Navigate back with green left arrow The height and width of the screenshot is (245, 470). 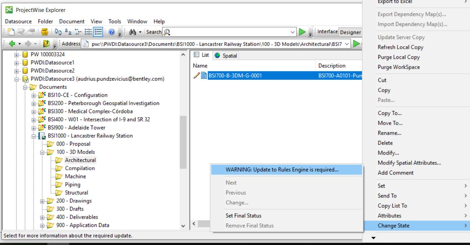click(x=12, y=44)
